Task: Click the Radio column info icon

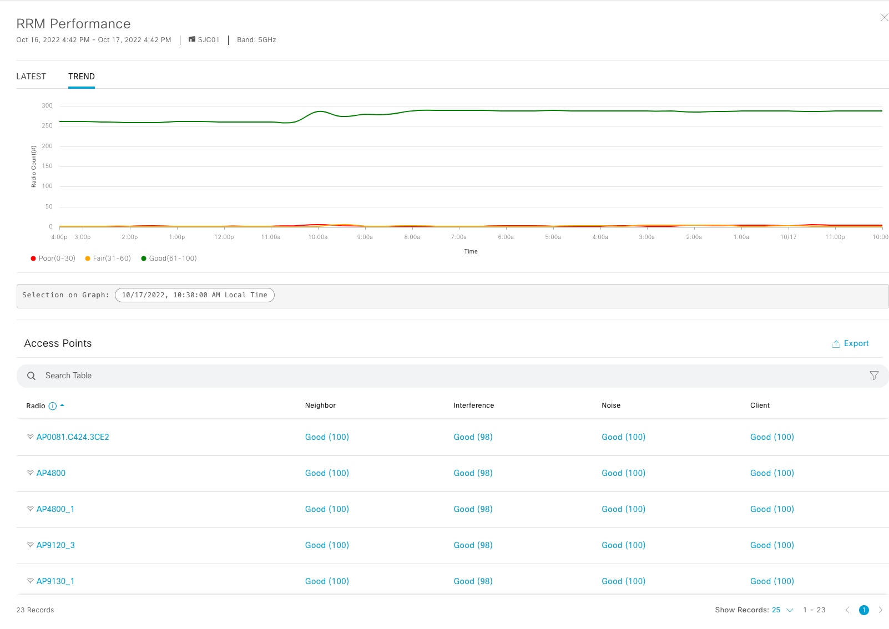Action: tap(53, 406)
